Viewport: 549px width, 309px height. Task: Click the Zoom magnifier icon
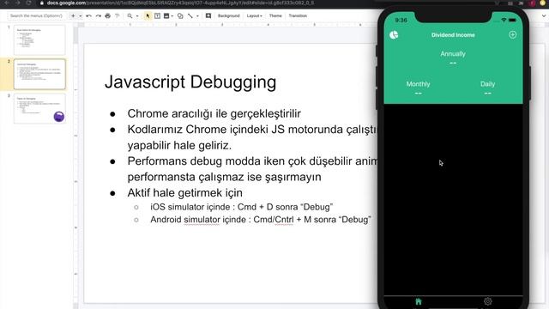pyautogui.click(x=130, y=15)
